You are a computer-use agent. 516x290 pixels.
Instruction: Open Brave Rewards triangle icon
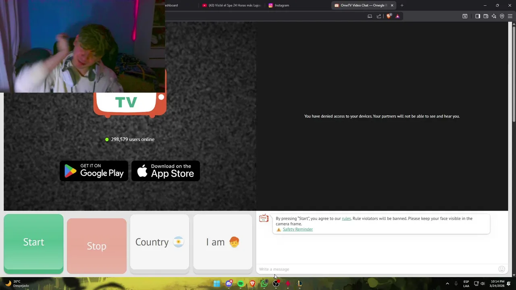point(397,16)
